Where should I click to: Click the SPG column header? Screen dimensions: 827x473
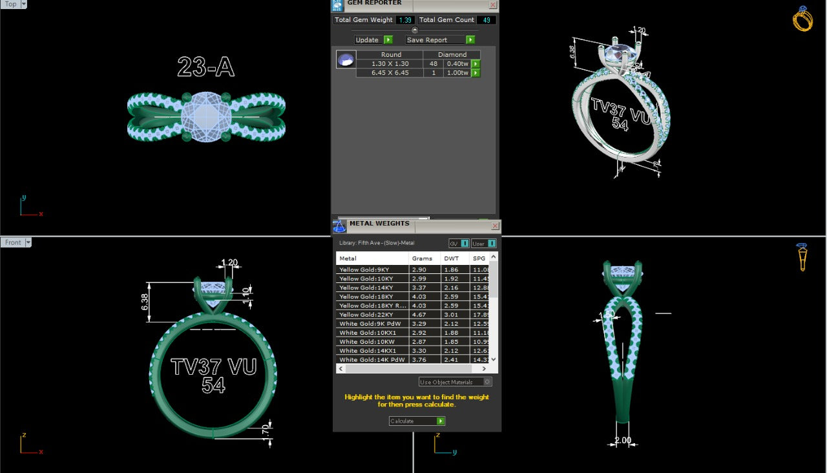tap(479, 258)
